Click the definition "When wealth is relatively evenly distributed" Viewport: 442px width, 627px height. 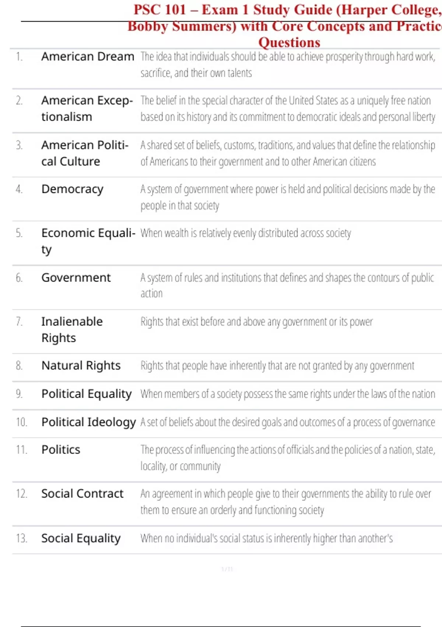pos(246,233)
